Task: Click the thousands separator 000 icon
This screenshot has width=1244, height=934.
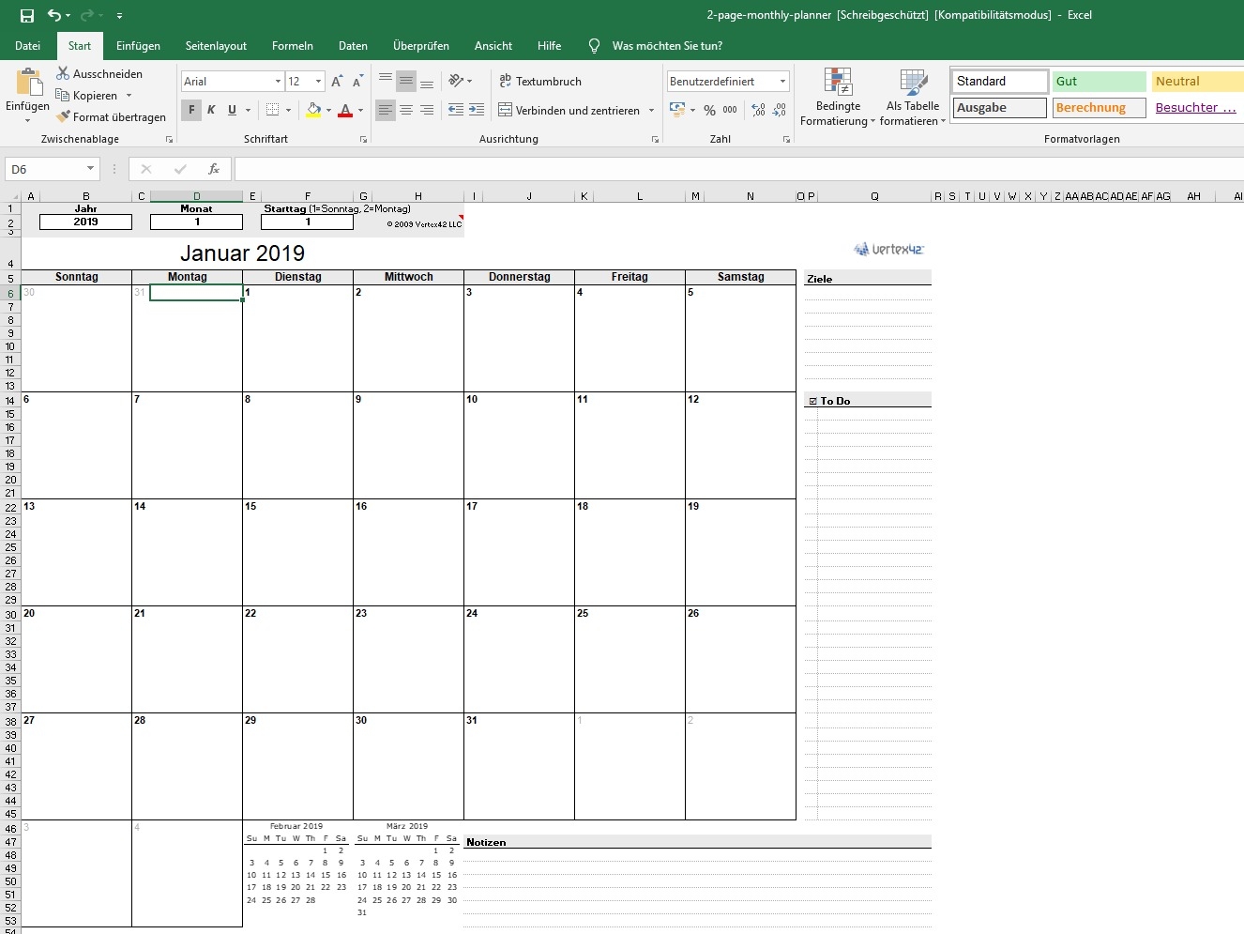Action: click(x=730, y=110)
